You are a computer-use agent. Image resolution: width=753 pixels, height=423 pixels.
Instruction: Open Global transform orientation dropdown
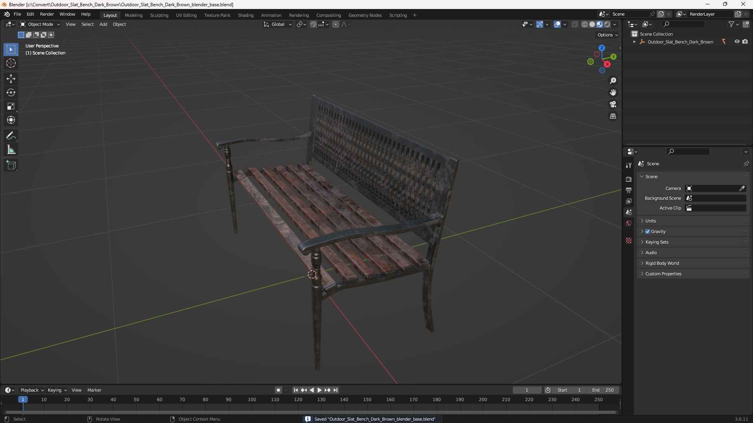(x=277, y=24)
